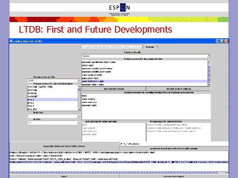The width and height of the screenshot is (238, 178).
Task: Minimize the 'reading data from xls file' window
Action: click(218, 41)
